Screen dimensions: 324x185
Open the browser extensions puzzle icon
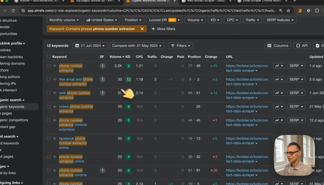317,11
